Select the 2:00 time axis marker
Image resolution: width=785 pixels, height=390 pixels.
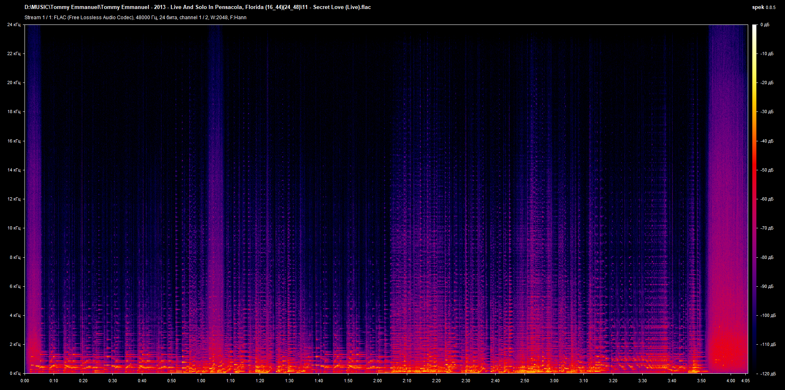(x=377, y=381)
